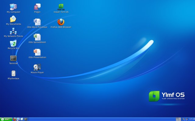
Task: Click the workspace switcher on the taskbar
Action: (178, 119)
